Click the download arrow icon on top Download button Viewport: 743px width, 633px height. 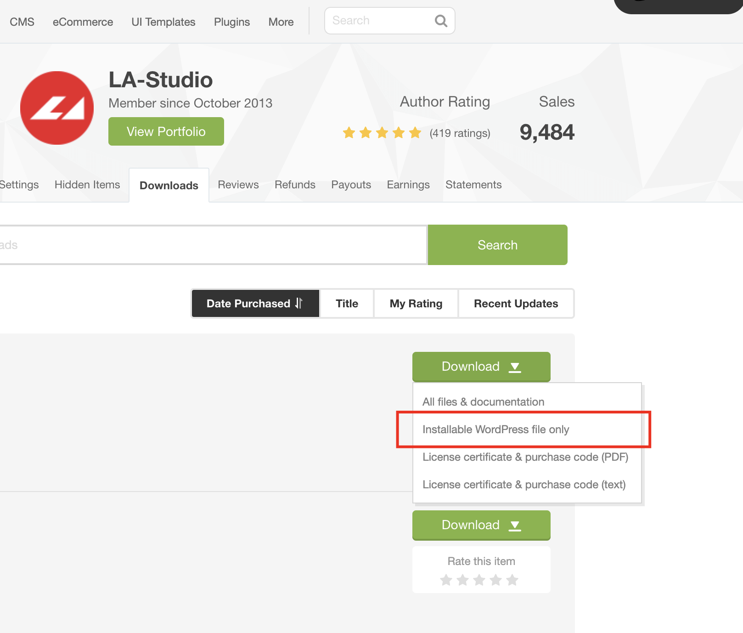click(515, 367)
